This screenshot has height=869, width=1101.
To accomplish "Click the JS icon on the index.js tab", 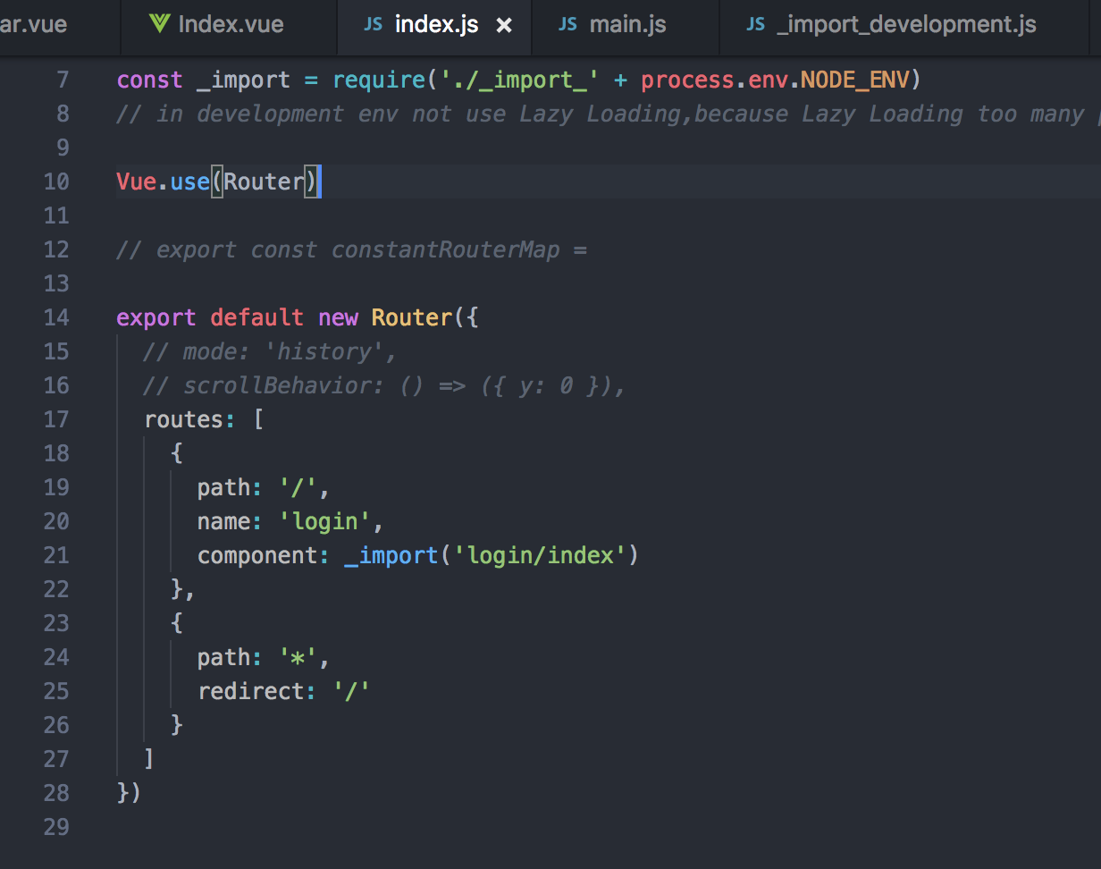I will point(373,24).
